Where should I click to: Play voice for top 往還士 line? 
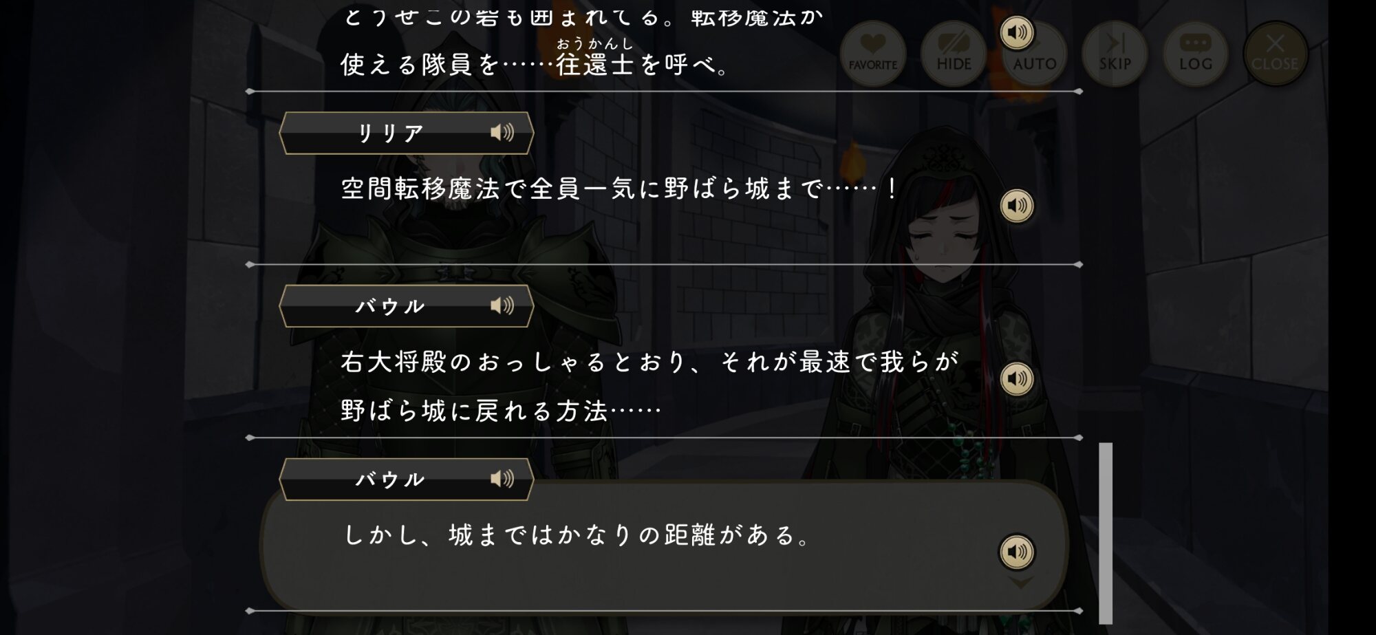coord(1017,32)
